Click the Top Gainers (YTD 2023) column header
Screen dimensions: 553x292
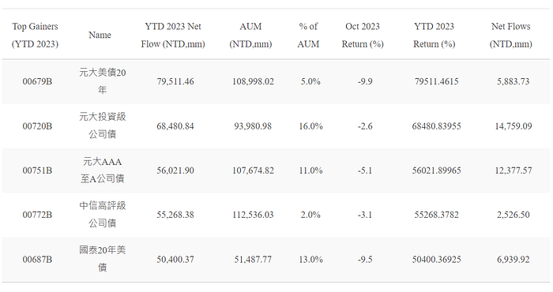click(x=35, y=36)
